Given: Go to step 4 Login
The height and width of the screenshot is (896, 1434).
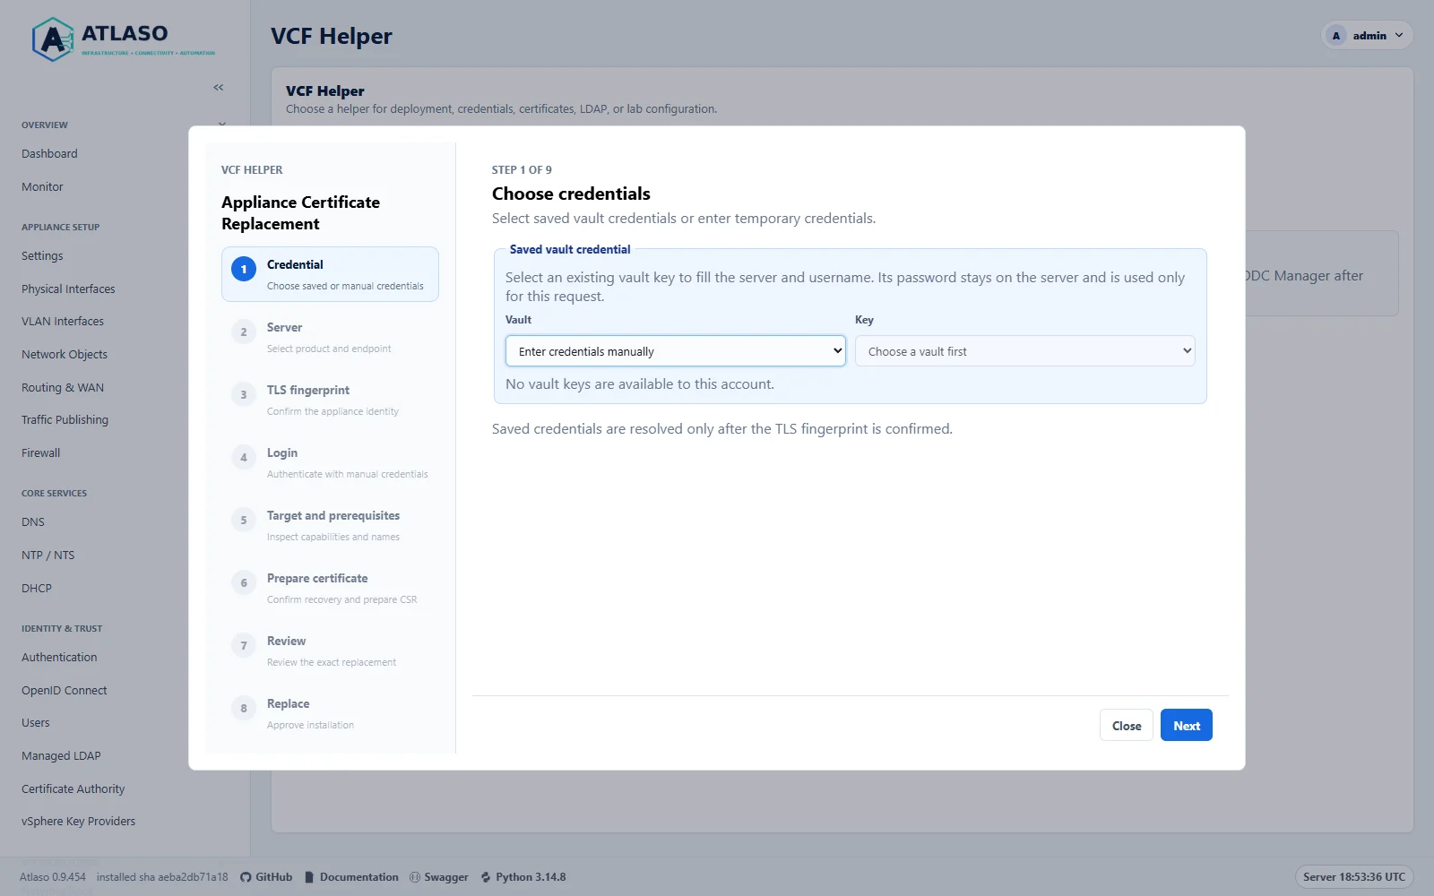Looking at the screenshot, I should [330, 462].
